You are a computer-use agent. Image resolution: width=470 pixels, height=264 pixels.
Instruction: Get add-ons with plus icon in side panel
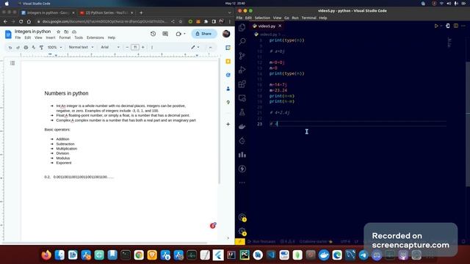[228, 124]
